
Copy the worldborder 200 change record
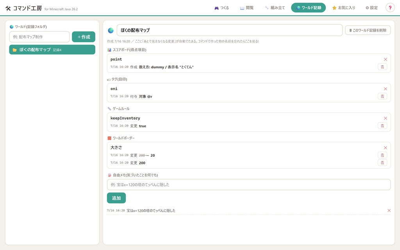[x=382, y=162]
